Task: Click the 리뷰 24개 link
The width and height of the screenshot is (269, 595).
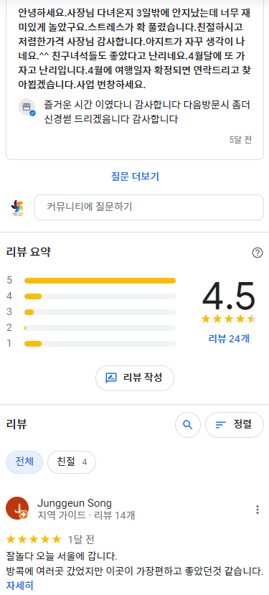Action: (x=229, y=338)
